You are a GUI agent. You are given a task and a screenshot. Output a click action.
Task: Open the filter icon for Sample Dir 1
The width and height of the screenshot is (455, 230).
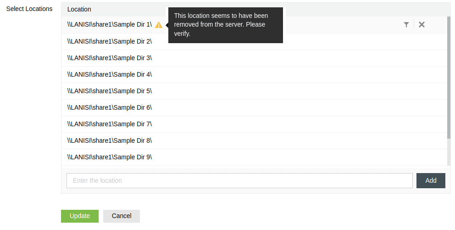point(406,25)
